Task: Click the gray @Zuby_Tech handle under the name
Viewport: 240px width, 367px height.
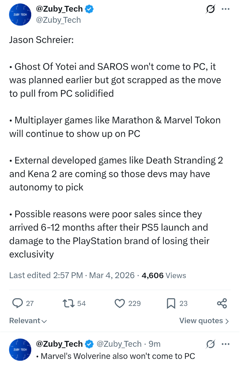Action: (x=58, y=20)
